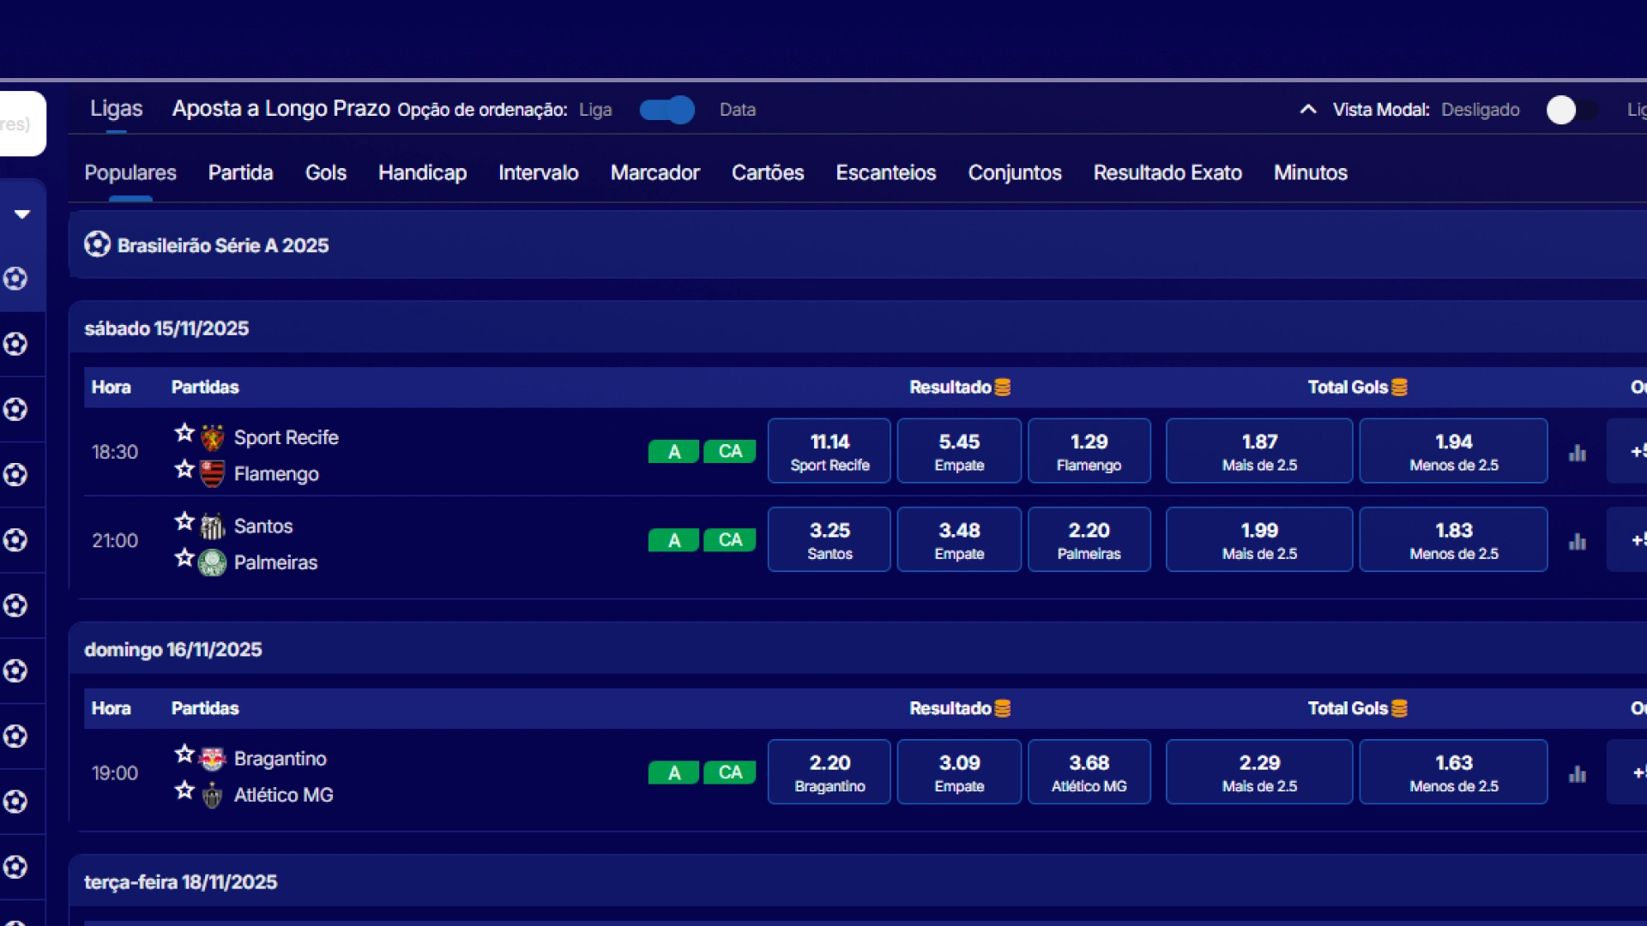This screenshot has height=926, width=1647.
Task: Click the green CA button for Santos match
Action: click(x=729, y=540)
